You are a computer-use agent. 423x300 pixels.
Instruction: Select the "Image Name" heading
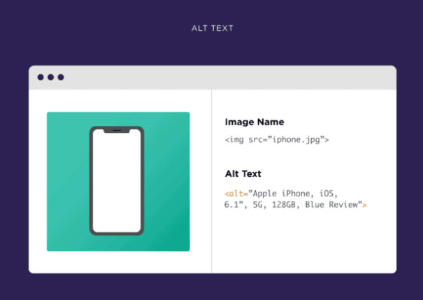(x=254, y=122)
